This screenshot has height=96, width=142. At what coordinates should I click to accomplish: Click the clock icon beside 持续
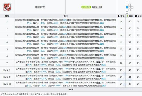coord(136,16)
